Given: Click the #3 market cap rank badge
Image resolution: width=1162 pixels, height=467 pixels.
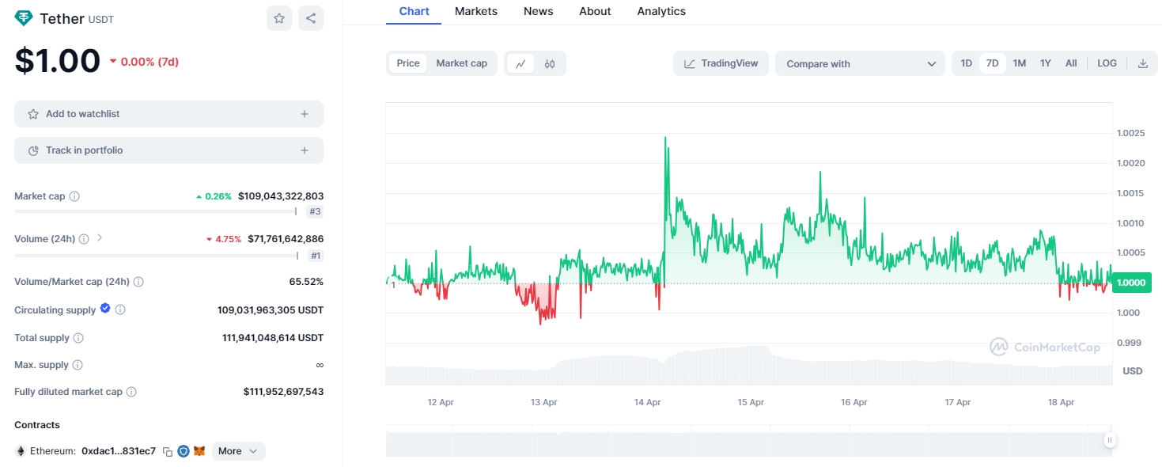Looking at the screenshot, I should (315, 212).
